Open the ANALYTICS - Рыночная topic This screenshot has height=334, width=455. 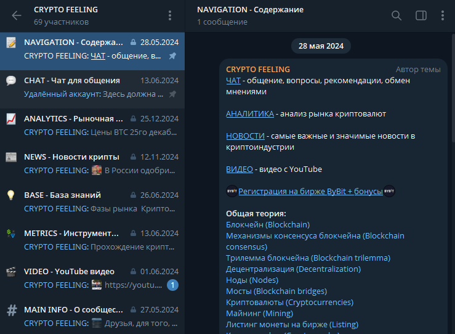(x=92, y=128)
